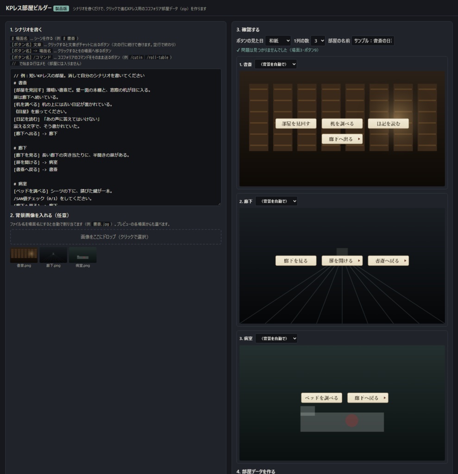This screenshot has width=458, height=474.
Task: Open the 1列の数 dropdown showing 3
Action: point(318,41)
